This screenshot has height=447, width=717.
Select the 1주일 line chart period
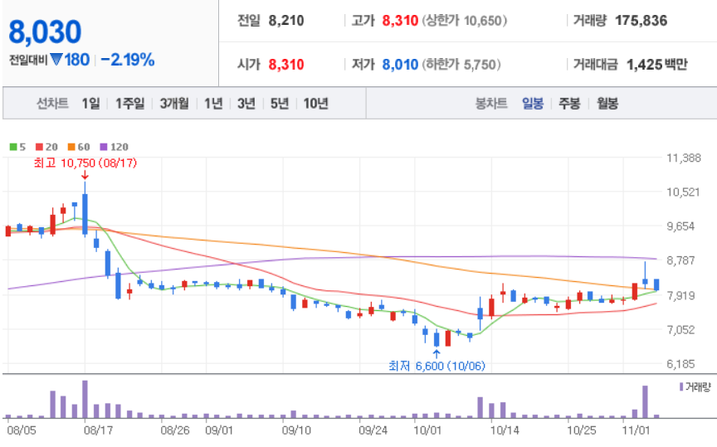tap(129, 104)
